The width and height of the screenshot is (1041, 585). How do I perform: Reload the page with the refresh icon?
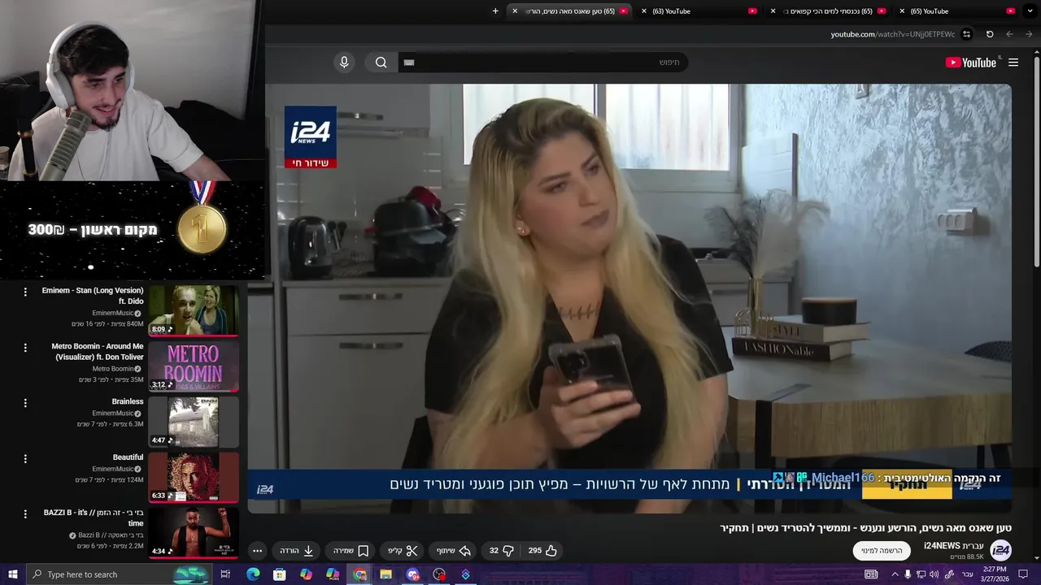tap(990, 34)
